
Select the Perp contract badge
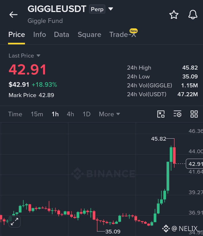click(x=97, y=9)
